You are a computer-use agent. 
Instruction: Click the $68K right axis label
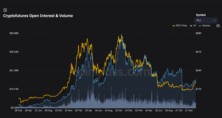199,33
